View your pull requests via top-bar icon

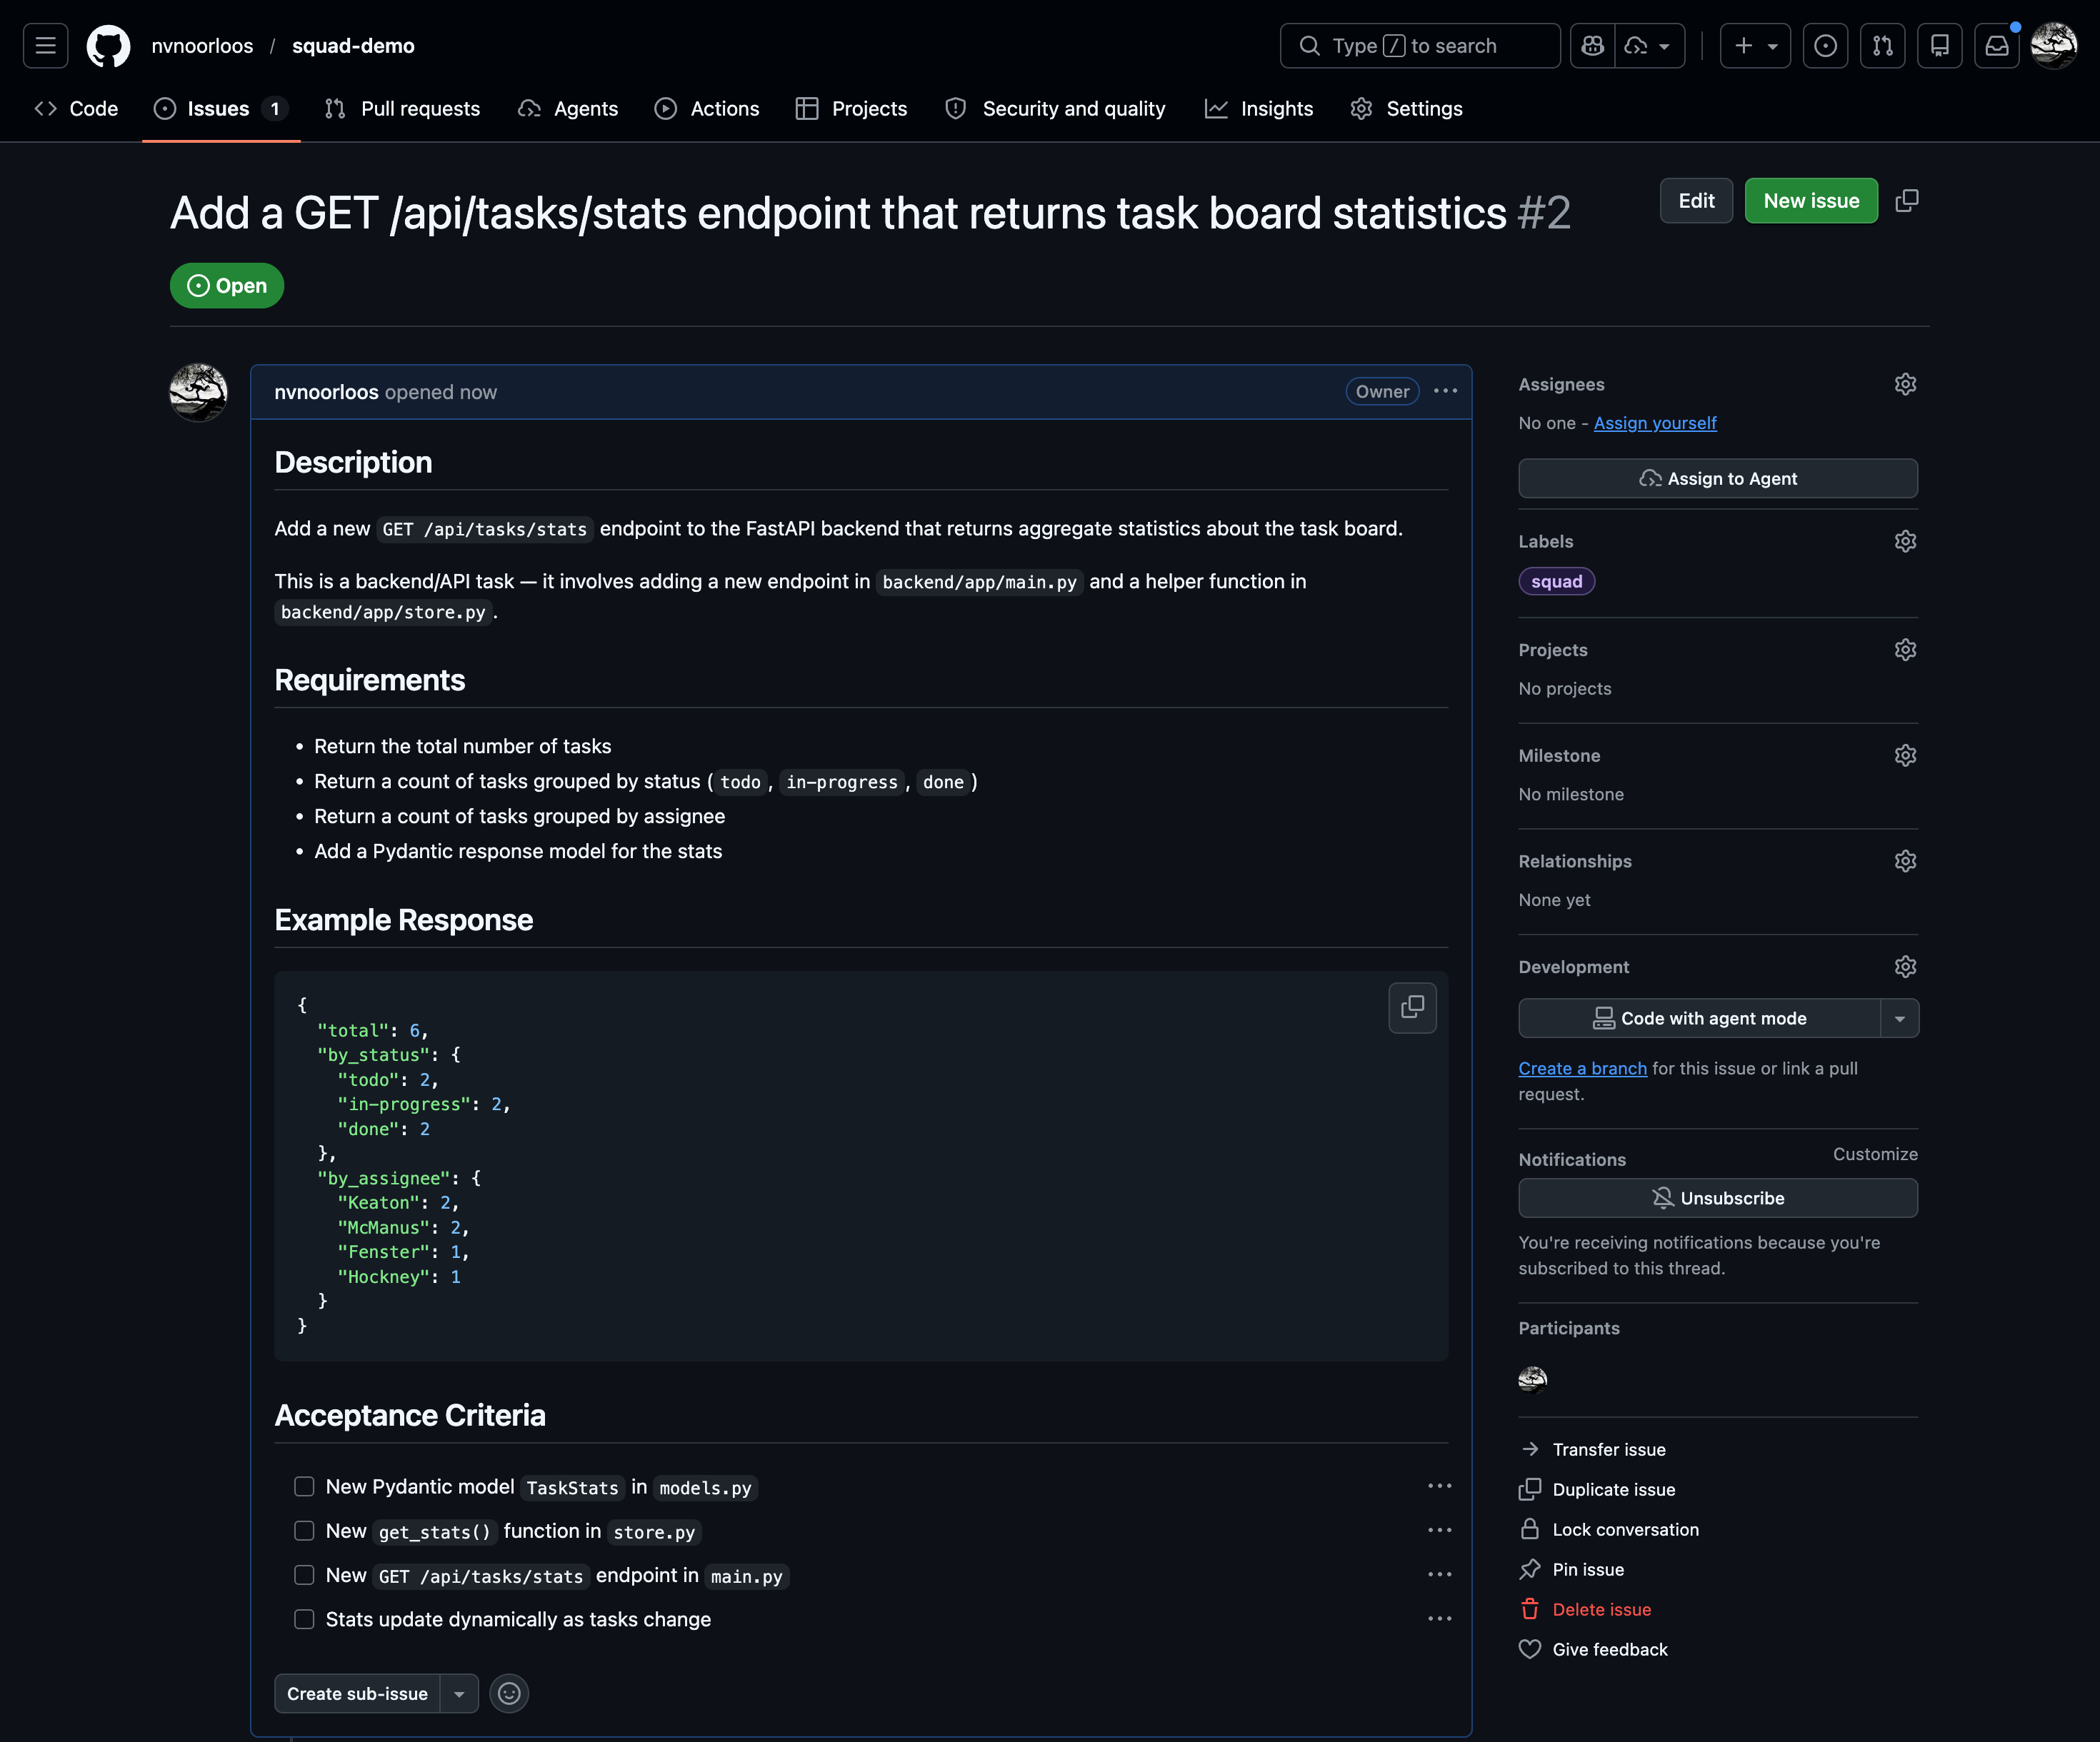[1883, 45]
